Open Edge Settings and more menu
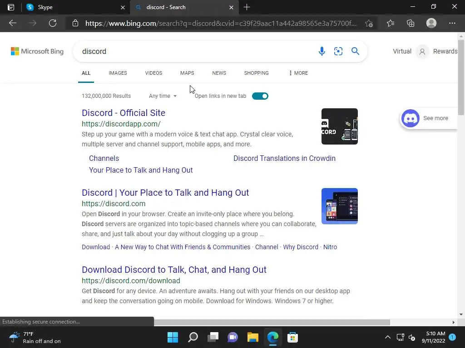Screen dimensions: 465x348 pos(452,23)
